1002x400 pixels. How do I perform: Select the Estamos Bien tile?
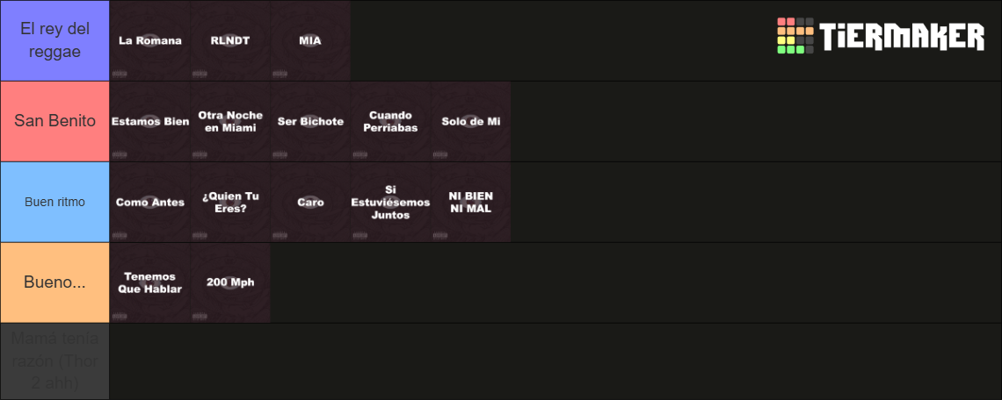150,121
